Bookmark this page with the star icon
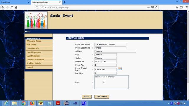The image size is (189, 106). (x=156, y=7)
